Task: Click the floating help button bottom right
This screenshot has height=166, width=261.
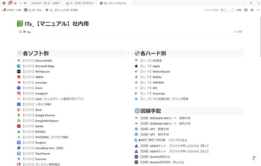Action: [x=254, y=158]
